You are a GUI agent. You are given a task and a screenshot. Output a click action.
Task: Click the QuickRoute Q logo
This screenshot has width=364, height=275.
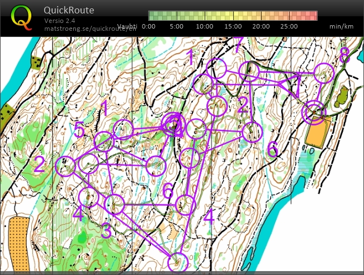click(x=21, y=17)
